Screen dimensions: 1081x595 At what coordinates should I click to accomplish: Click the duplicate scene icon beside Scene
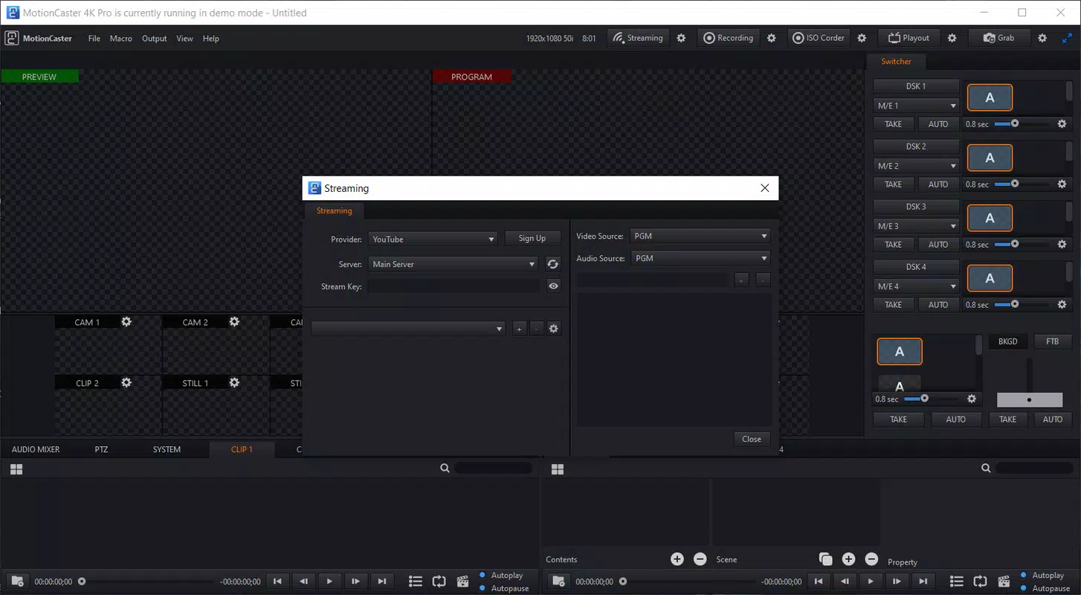point(825,559)
